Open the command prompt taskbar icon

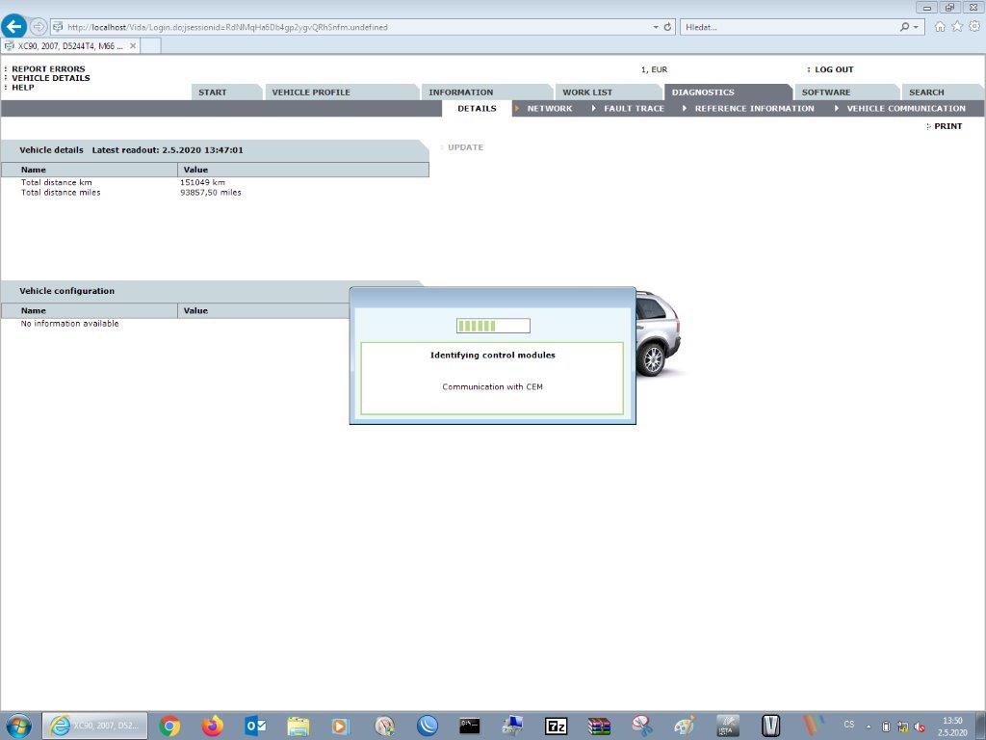pyautogui.click(x=470, y=726)
